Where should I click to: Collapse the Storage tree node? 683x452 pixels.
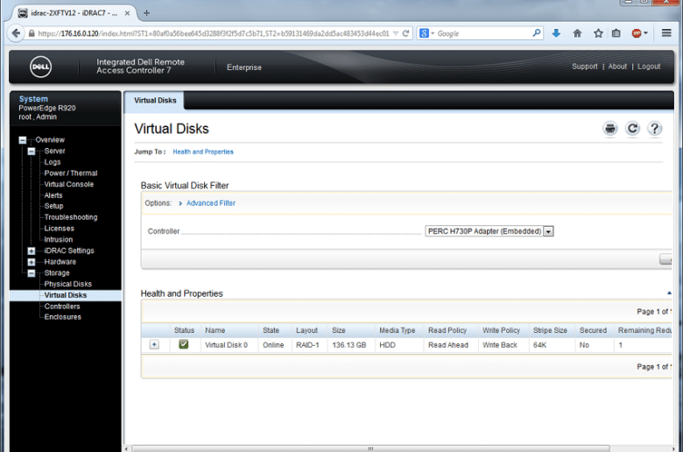click(32, 273)
